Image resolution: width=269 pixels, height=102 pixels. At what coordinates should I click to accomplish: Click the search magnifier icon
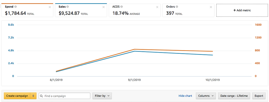[41, 96]
